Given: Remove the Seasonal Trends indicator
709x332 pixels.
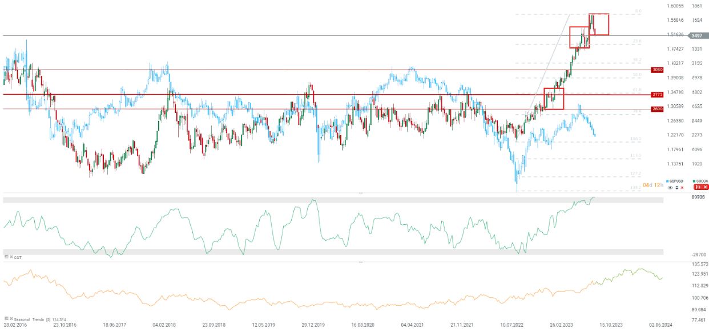Looking at the screenshot, I should click(x=11, y=318).
